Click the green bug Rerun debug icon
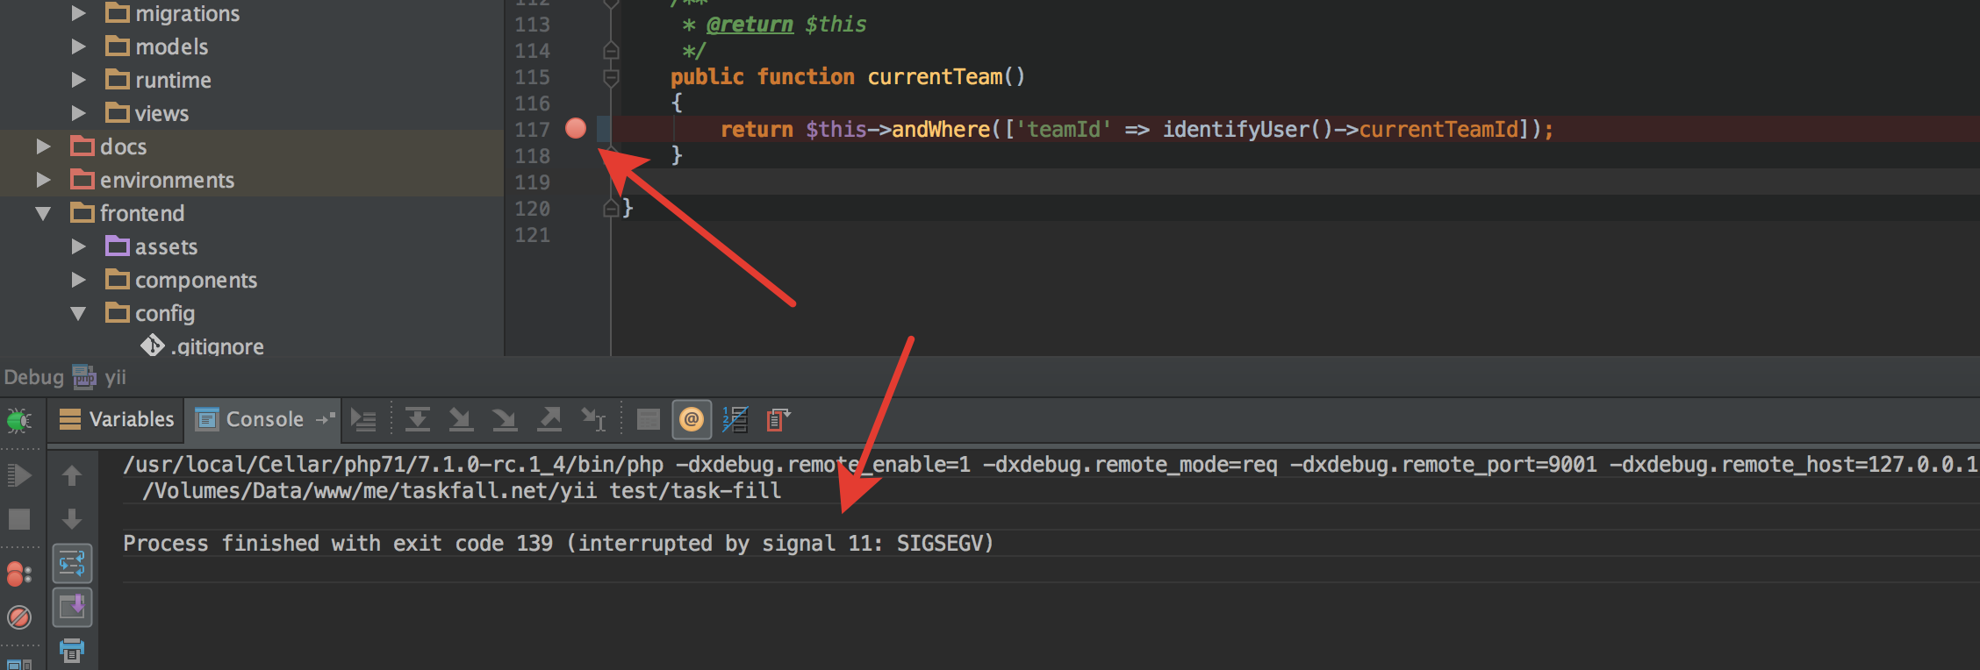Image resolution: width=1980 pixels, height=670 pixels. click(19, 421)
